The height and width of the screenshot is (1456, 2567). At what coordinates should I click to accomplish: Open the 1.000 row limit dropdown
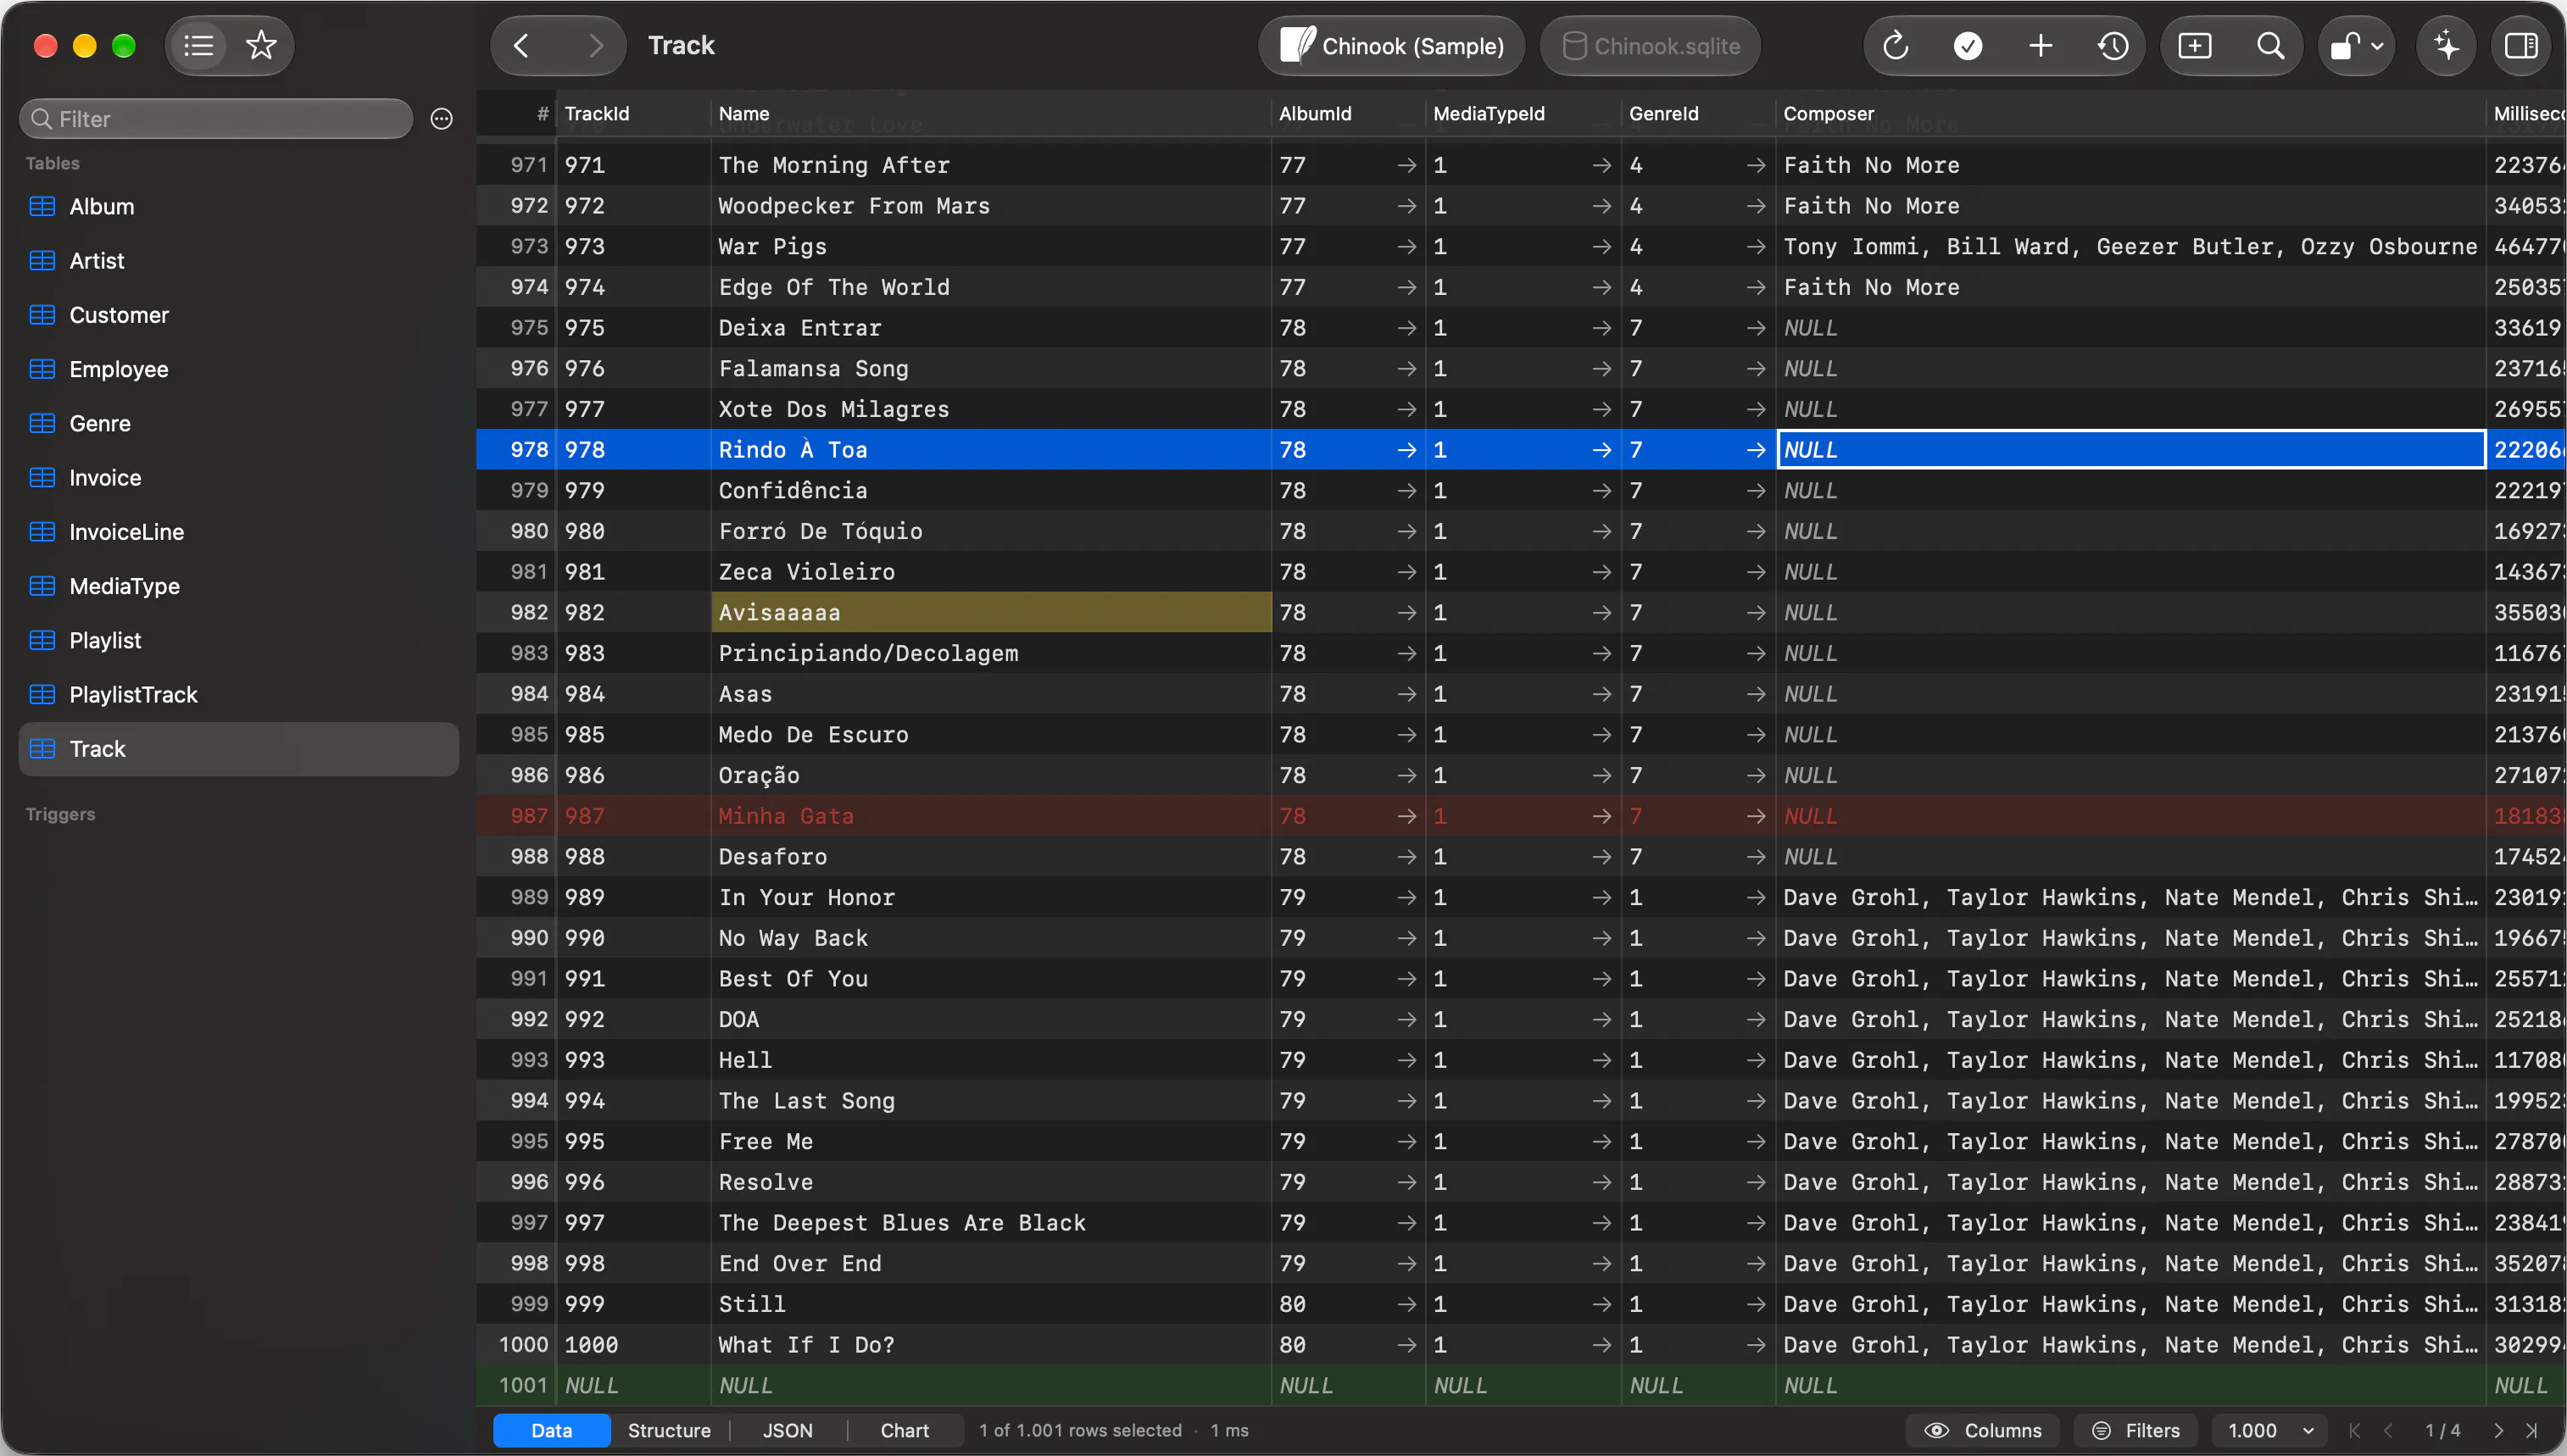pyautogui.click(x=2272, y=1430)
